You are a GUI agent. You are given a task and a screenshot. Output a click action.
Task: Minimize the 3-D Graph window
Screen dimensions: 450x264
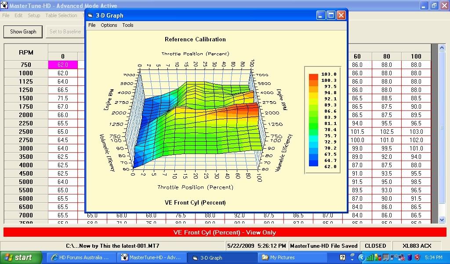[x=321, y=15]
